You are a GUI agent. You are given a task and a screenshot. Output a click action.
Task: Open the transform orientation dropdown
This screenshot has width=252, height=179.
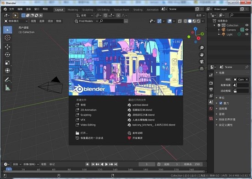[85, 16]
